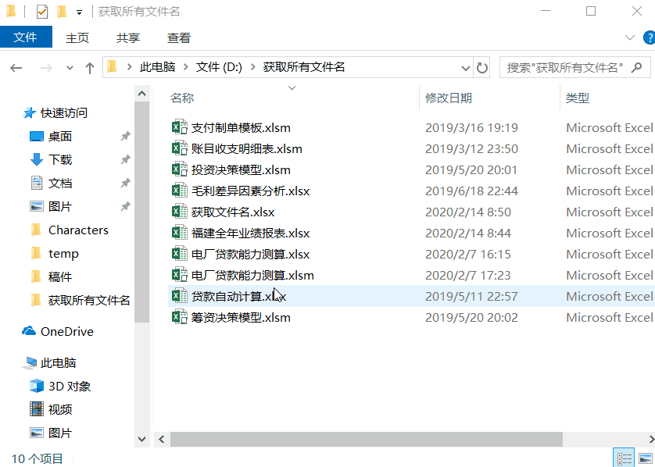Click 获取所有文件名 in the address path
This screenshot has width=655, height=467.
pyautogui.click(x=304, y=67)
